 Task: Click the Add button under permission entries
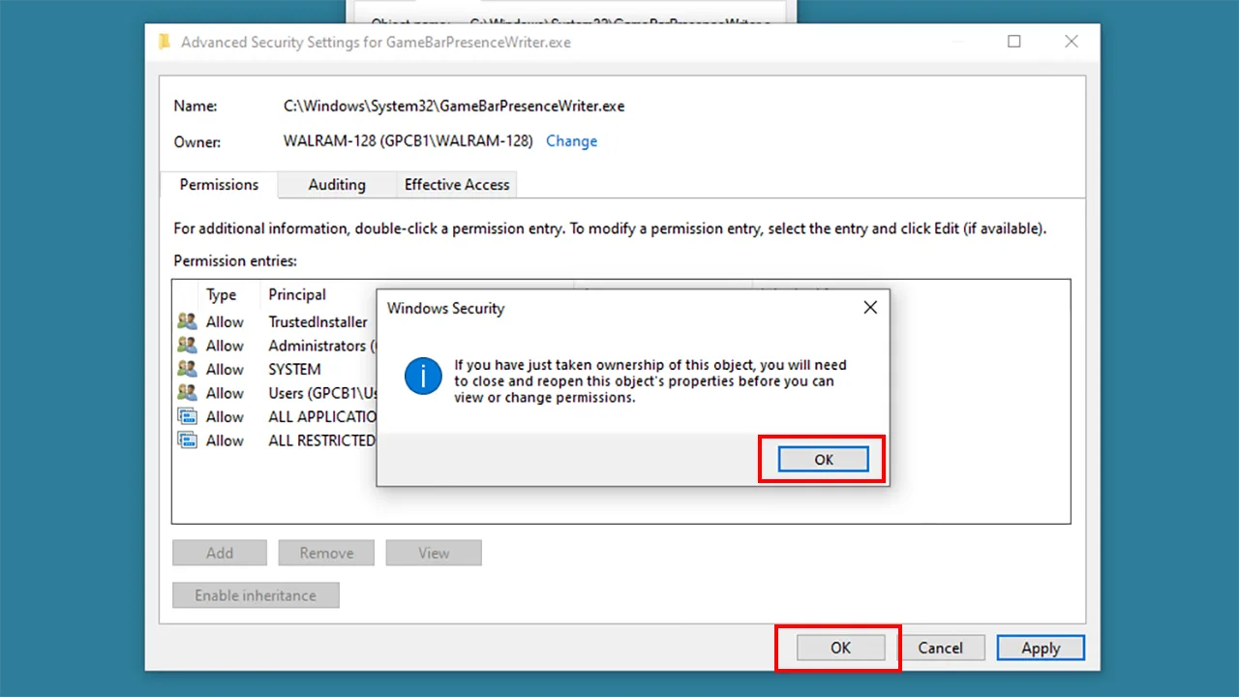(x=220, y=553)
